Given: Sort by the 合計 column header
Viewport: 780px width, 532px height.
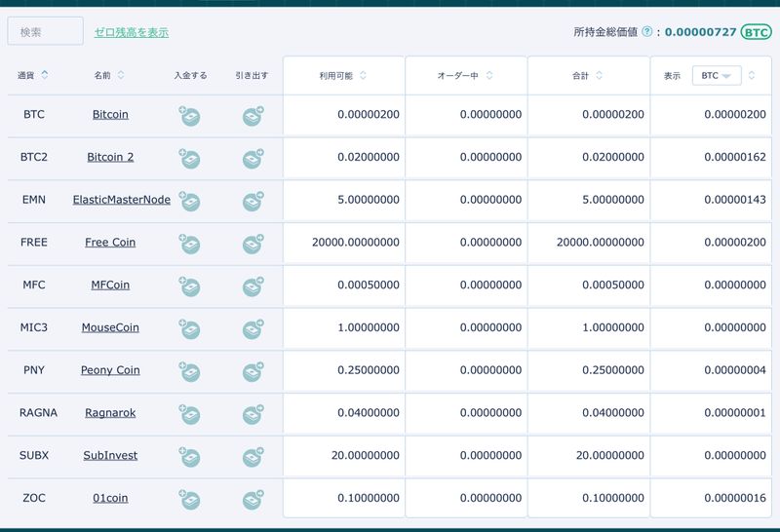Looking at the screenshot, I should [599, 75].
